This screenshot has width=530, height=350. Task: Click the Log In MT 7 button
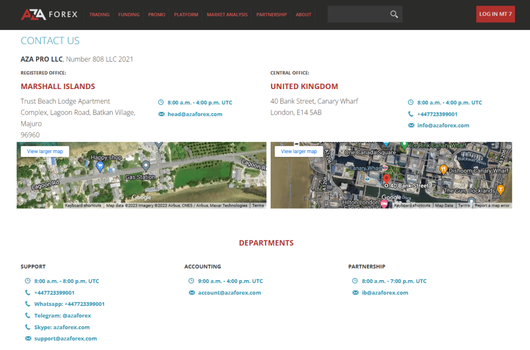pyautogui.click(x=495, y=14)
